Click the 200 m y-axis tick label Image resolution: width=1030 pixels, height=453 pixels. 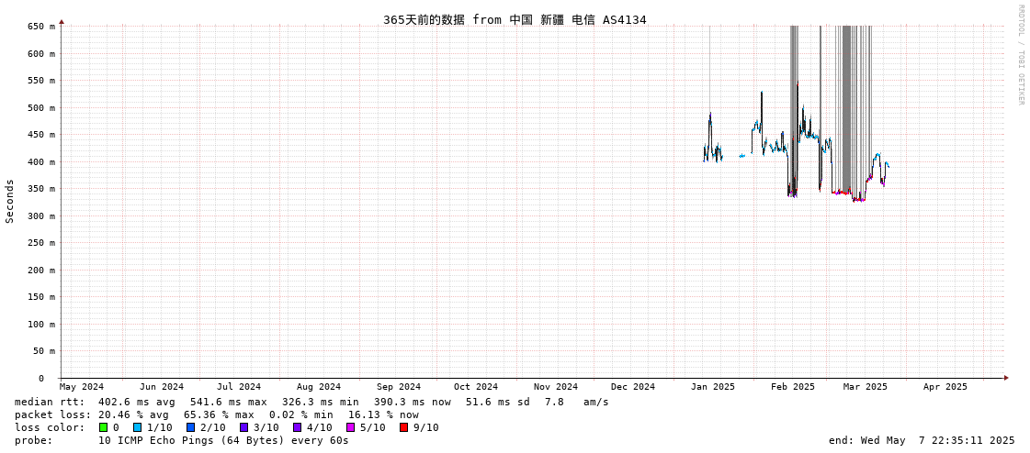coord(42,271)
